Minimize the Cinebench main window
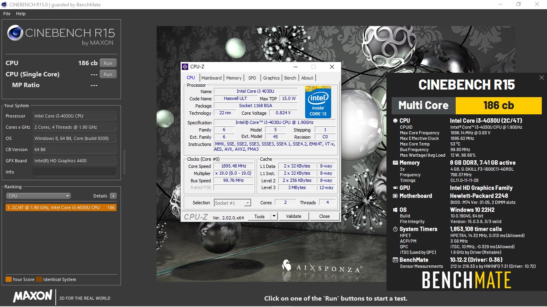 (500, 4)
